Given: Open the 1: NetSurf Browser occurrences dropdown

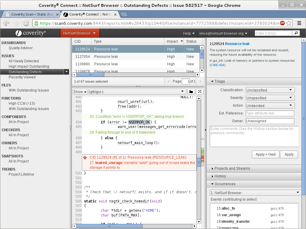Looking at the screenshot, I should point(255,193).
